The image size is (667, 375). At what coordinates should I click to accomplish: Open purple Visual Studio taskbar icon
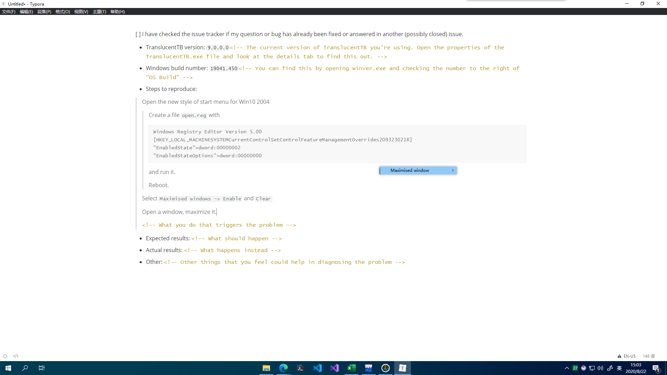tap(335, 368)
